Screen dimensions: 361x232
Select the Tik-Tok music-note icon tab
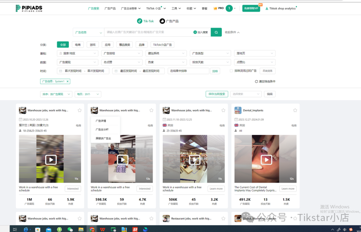(x=139, y=21)
